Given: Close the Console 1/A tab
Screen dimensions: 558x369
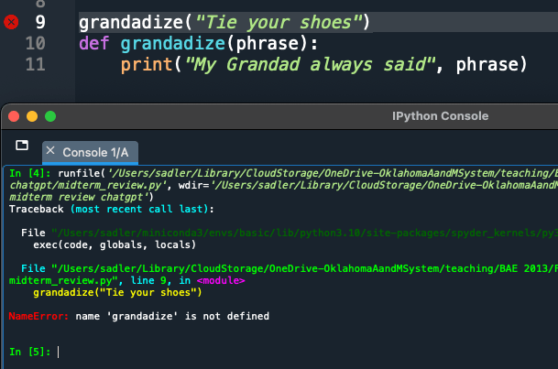Looking at the screenshot, I should pos(50,150).
